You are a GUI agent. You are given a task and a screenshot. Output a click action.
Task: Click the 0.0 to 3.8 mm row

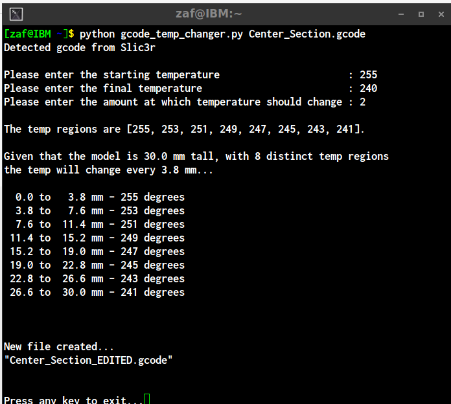[x=100, y=197]
